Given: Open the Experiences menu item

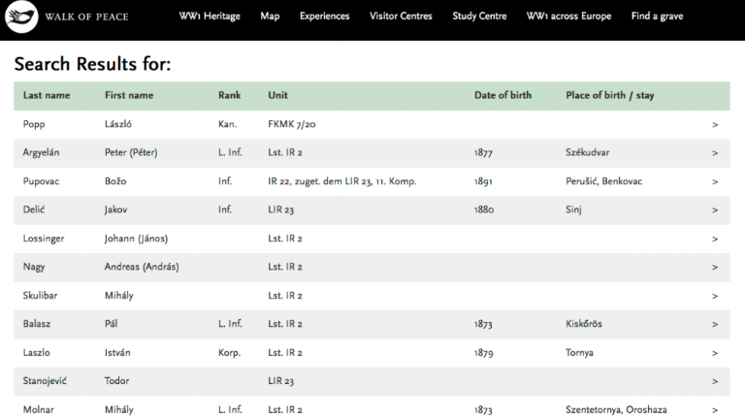Looking at the screenshot, I should tap(324, 16).
